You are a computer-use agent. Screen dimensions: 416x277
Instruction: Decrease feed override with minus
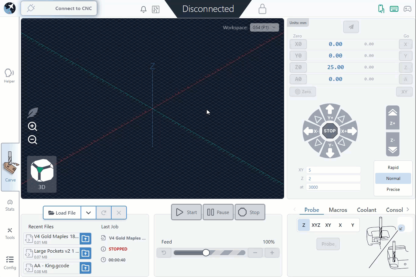[x=255, y=253]
